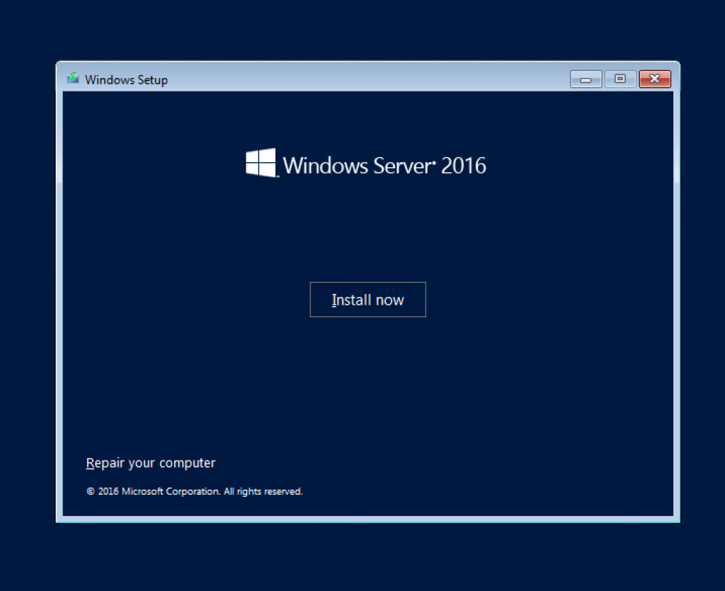Click the minimize icon on the title bar

[x=586, y=79]
